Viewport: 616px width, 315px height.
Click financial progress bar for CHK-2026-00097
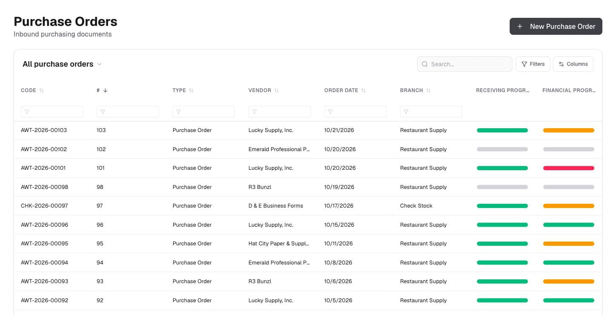click(569, 206)
